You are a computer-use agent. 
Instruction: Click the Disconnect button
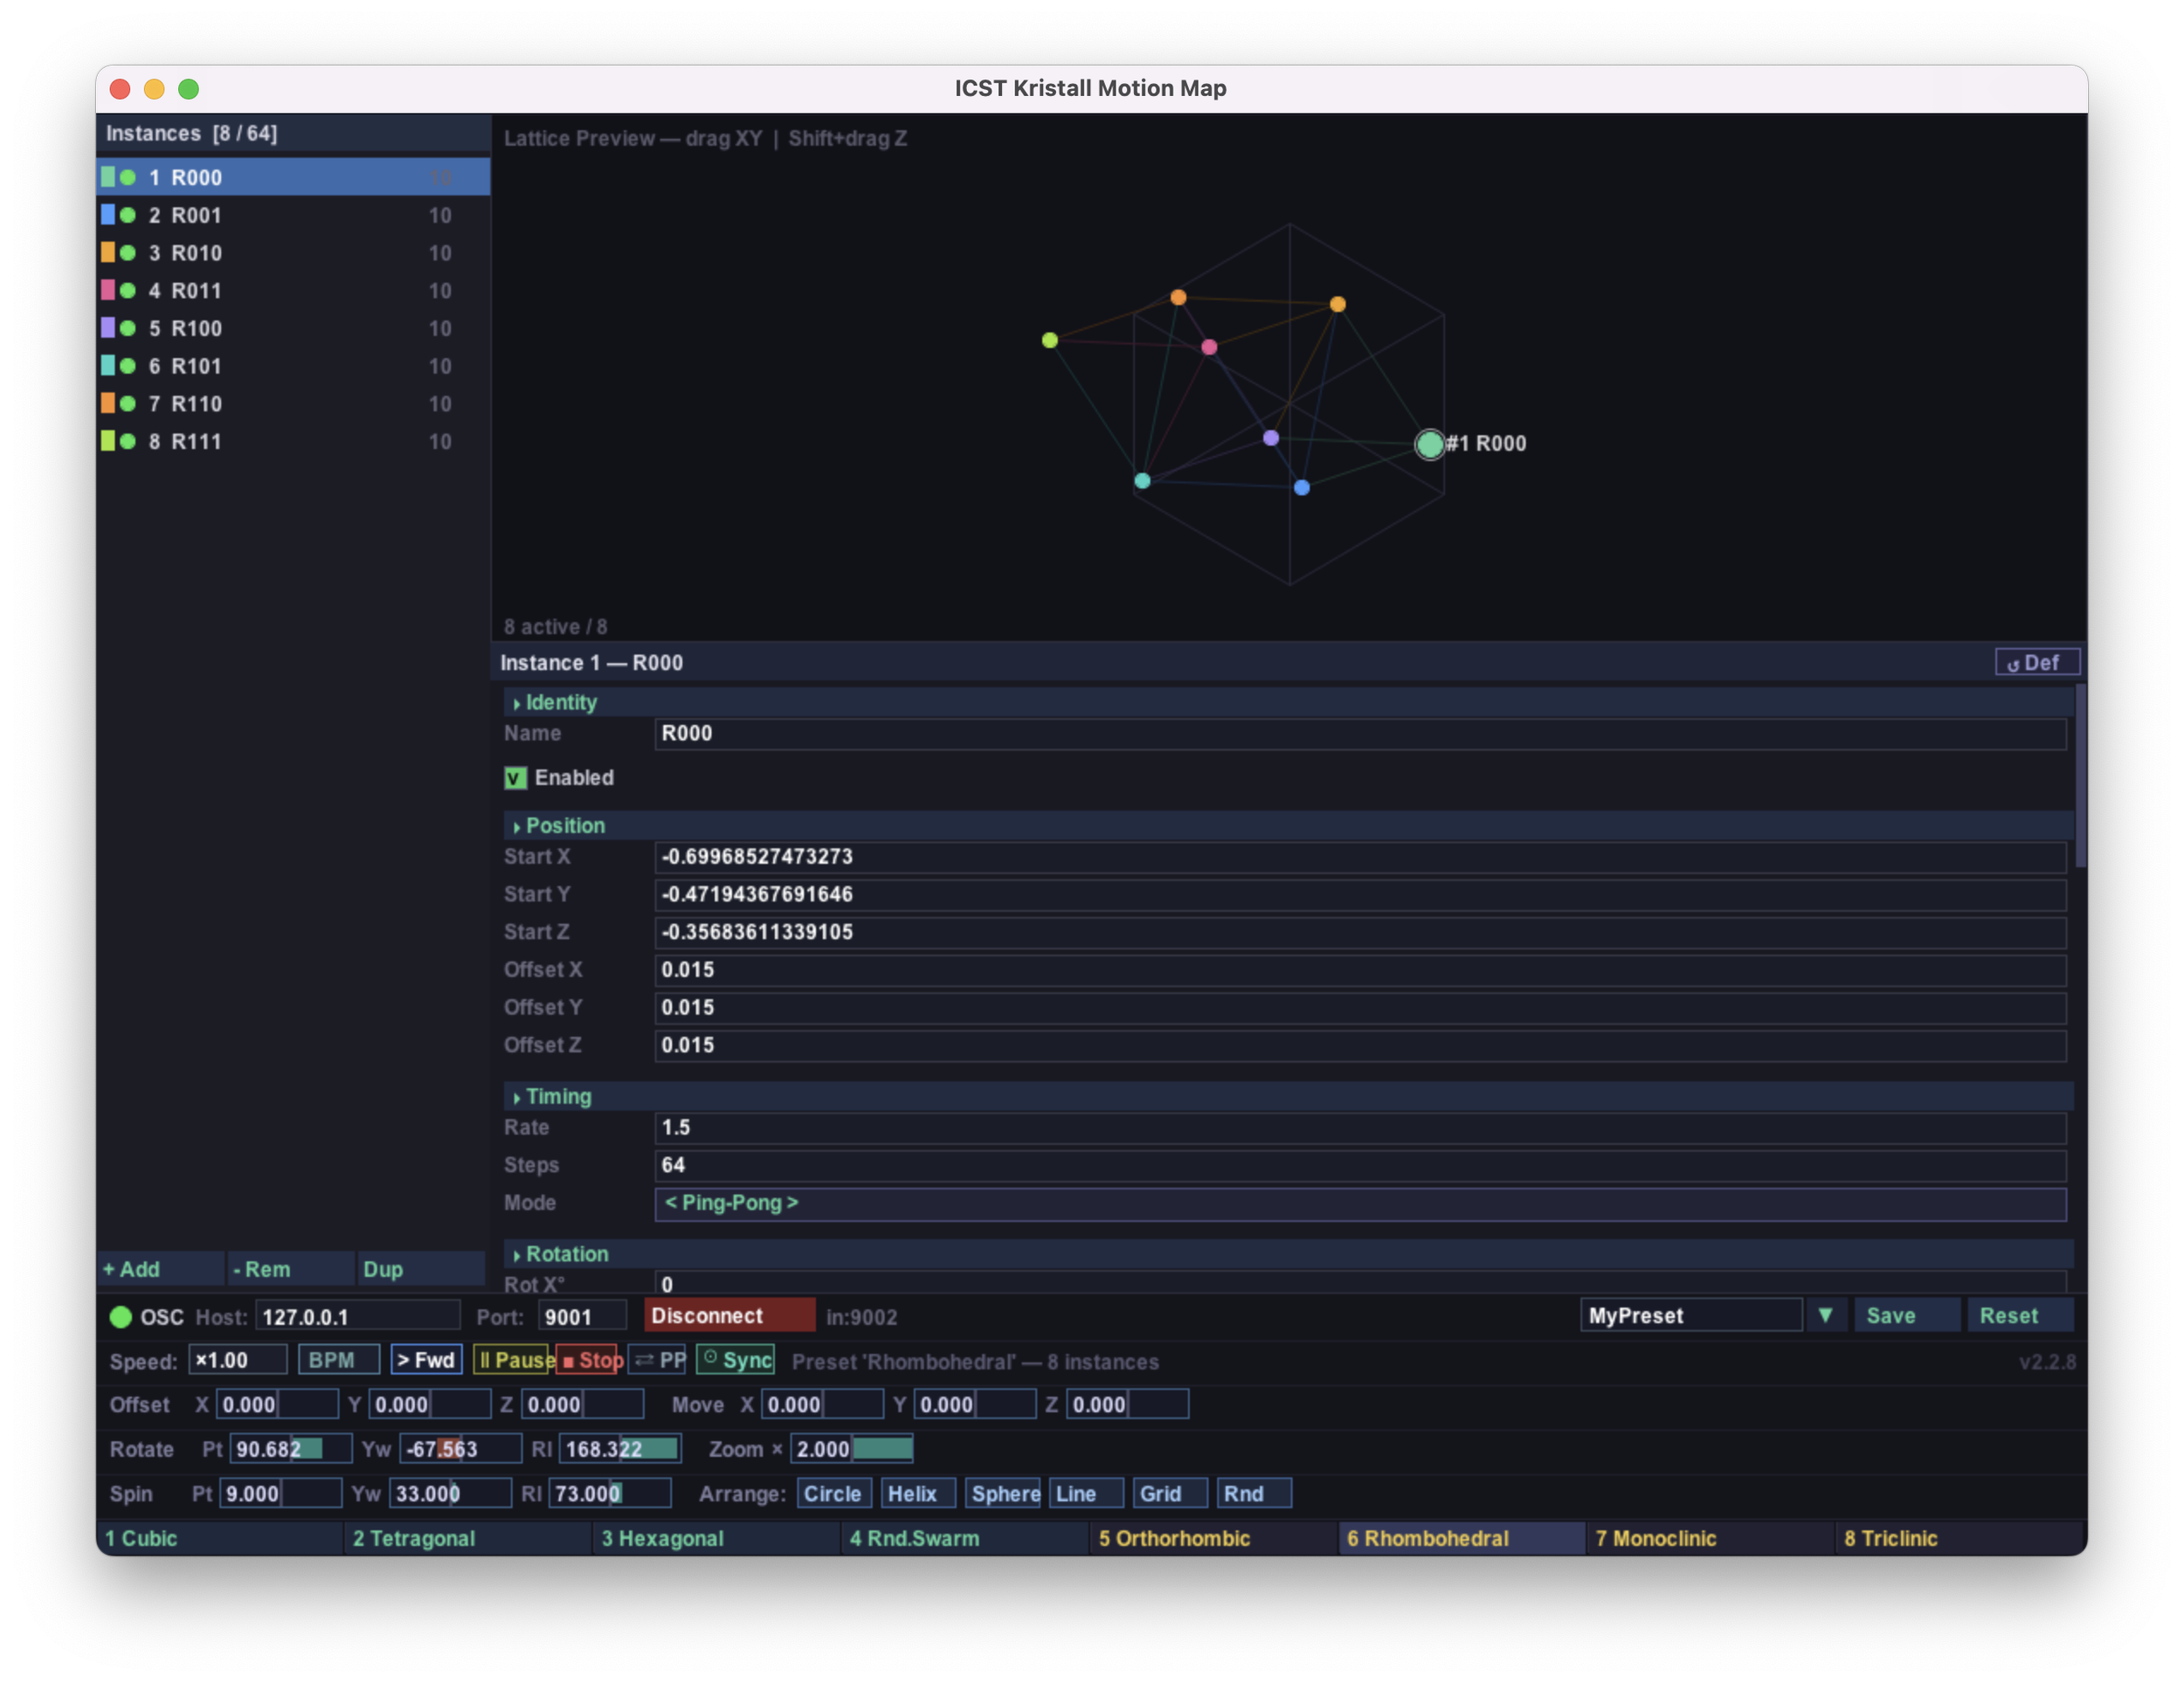click(x=730, y=1316)
